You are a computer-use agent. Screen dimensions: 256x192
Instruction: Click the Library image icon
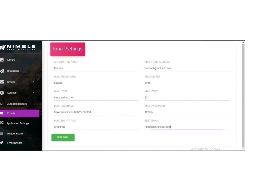tap(2, 60)
